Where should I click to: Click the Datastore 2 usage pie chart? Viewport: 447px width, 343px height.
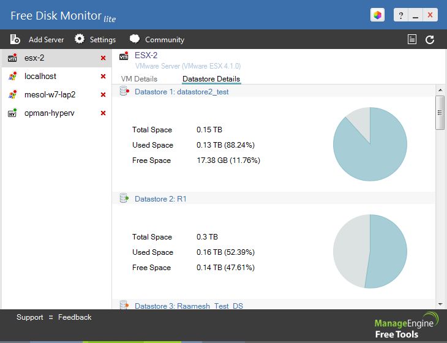tap(370, 251)
